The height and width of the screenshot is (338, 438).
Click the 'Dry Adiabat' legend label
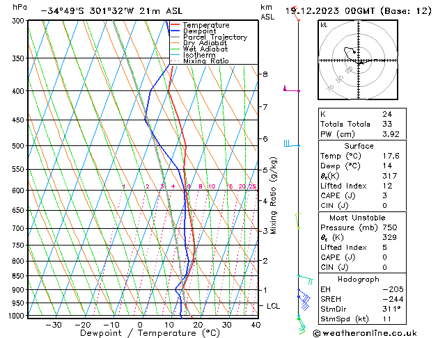pos(205,43)
